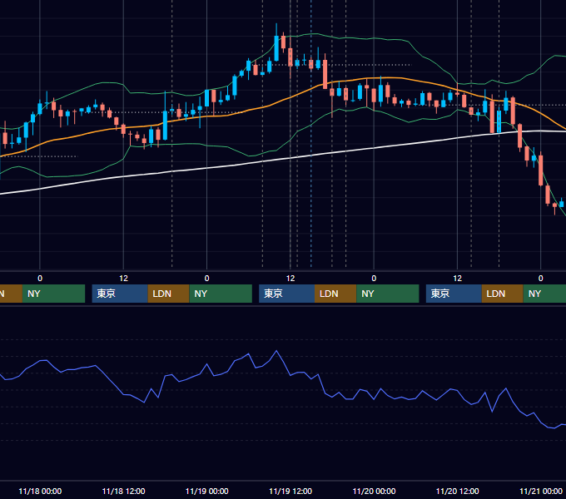Click the 11/18 00:00 date label

pyautogui.click(x=40, y=491)
